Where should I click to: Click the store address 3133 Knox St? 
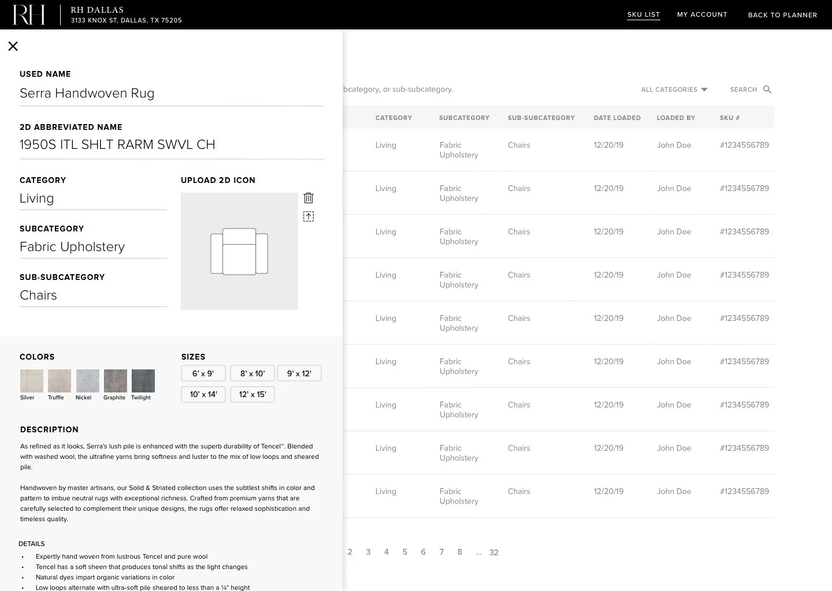tap(127, 20)
